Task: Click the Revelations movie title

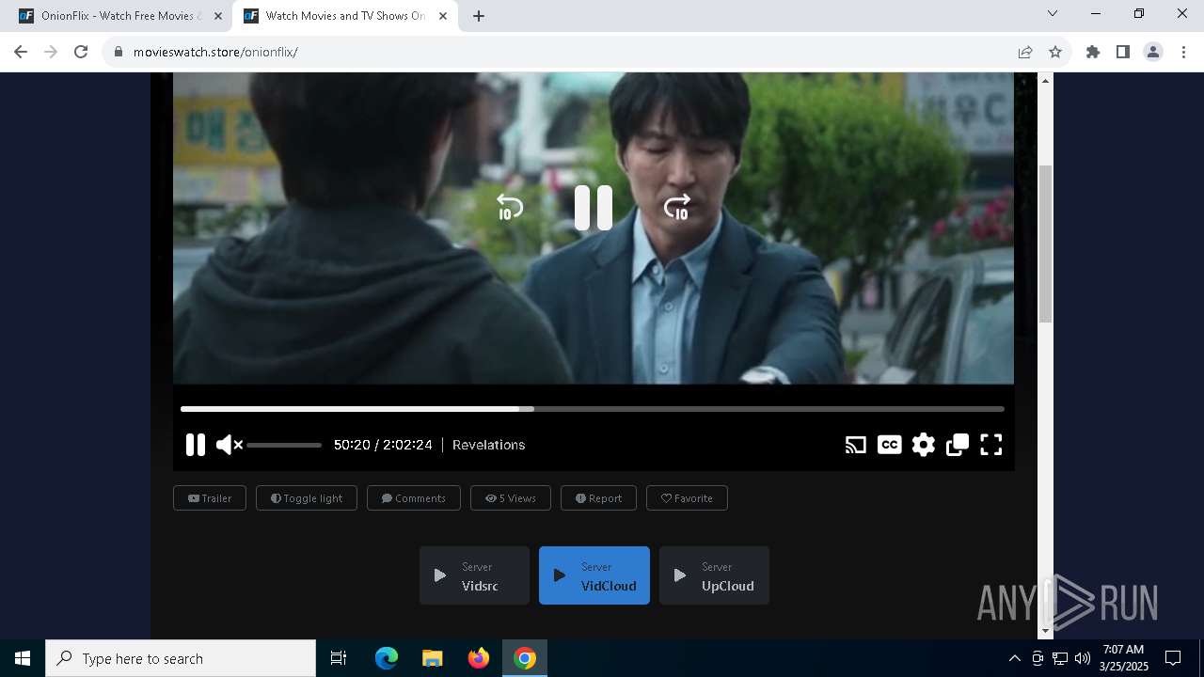Action: click(488, 445)
